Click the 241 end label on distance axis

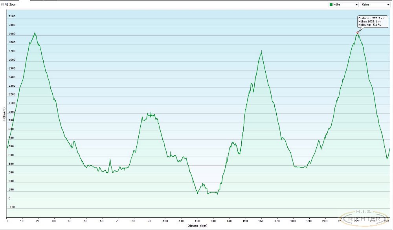pyautogui.click(x=387, y=221)
